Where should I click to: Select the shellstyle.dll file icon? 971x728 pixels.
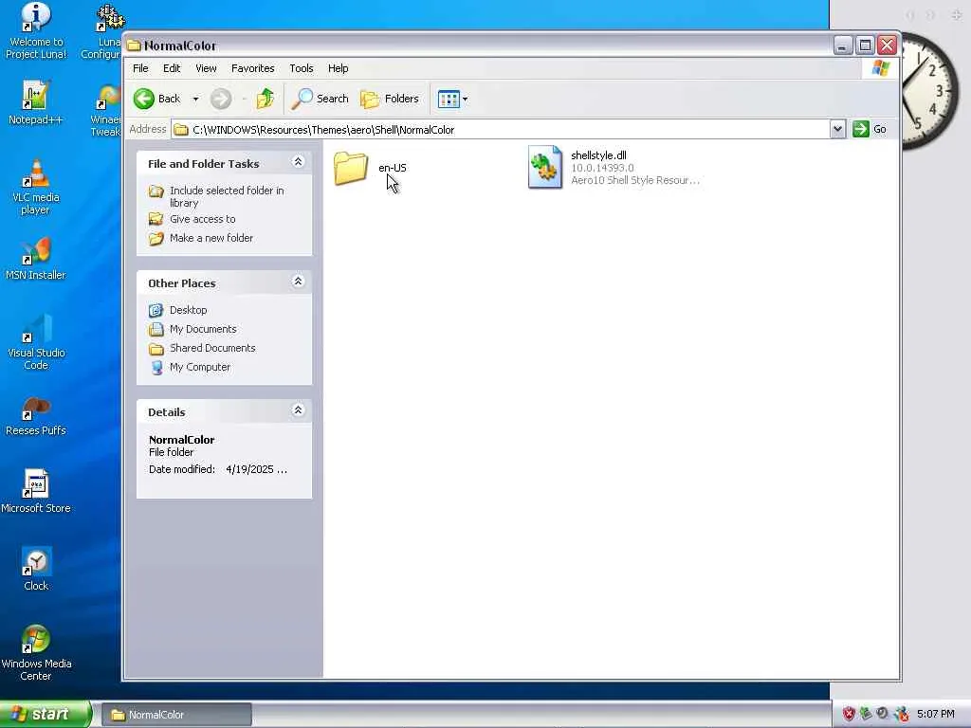[x=545, y=167]
